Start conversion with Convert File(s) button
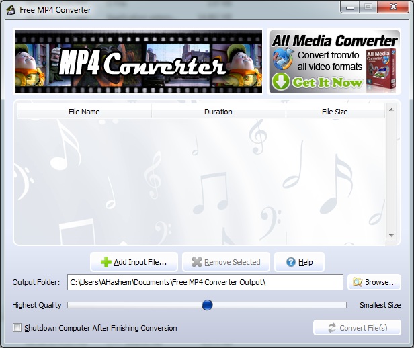414x348 pixels. point(357,328)
